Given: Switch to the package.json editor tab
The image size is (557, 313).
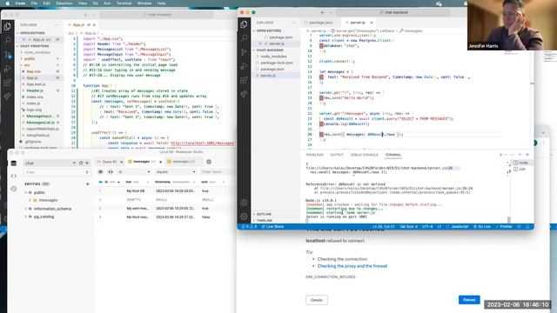Looking at the screenshot, I should pos(319,23).
